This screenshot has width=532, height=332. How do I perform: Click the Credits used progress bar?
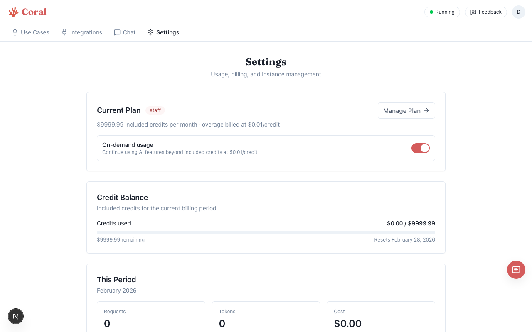click(x=266, y=232)
